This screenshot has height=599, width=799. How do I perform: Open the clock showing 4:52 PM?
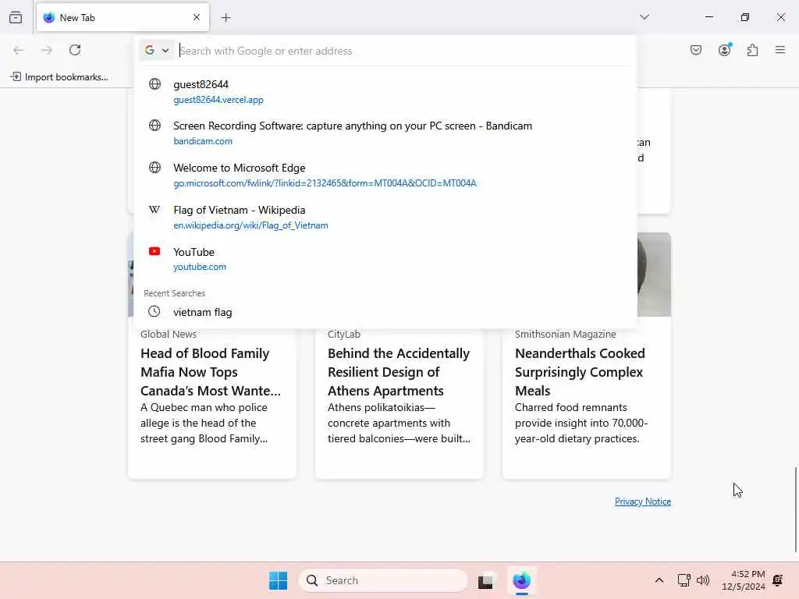coord(744,580)
